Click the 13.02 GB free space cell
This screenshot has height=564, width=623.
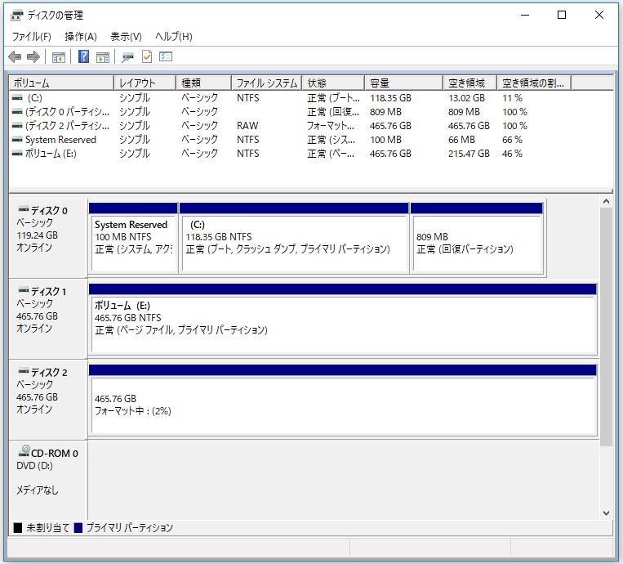(x=466, y=98)
